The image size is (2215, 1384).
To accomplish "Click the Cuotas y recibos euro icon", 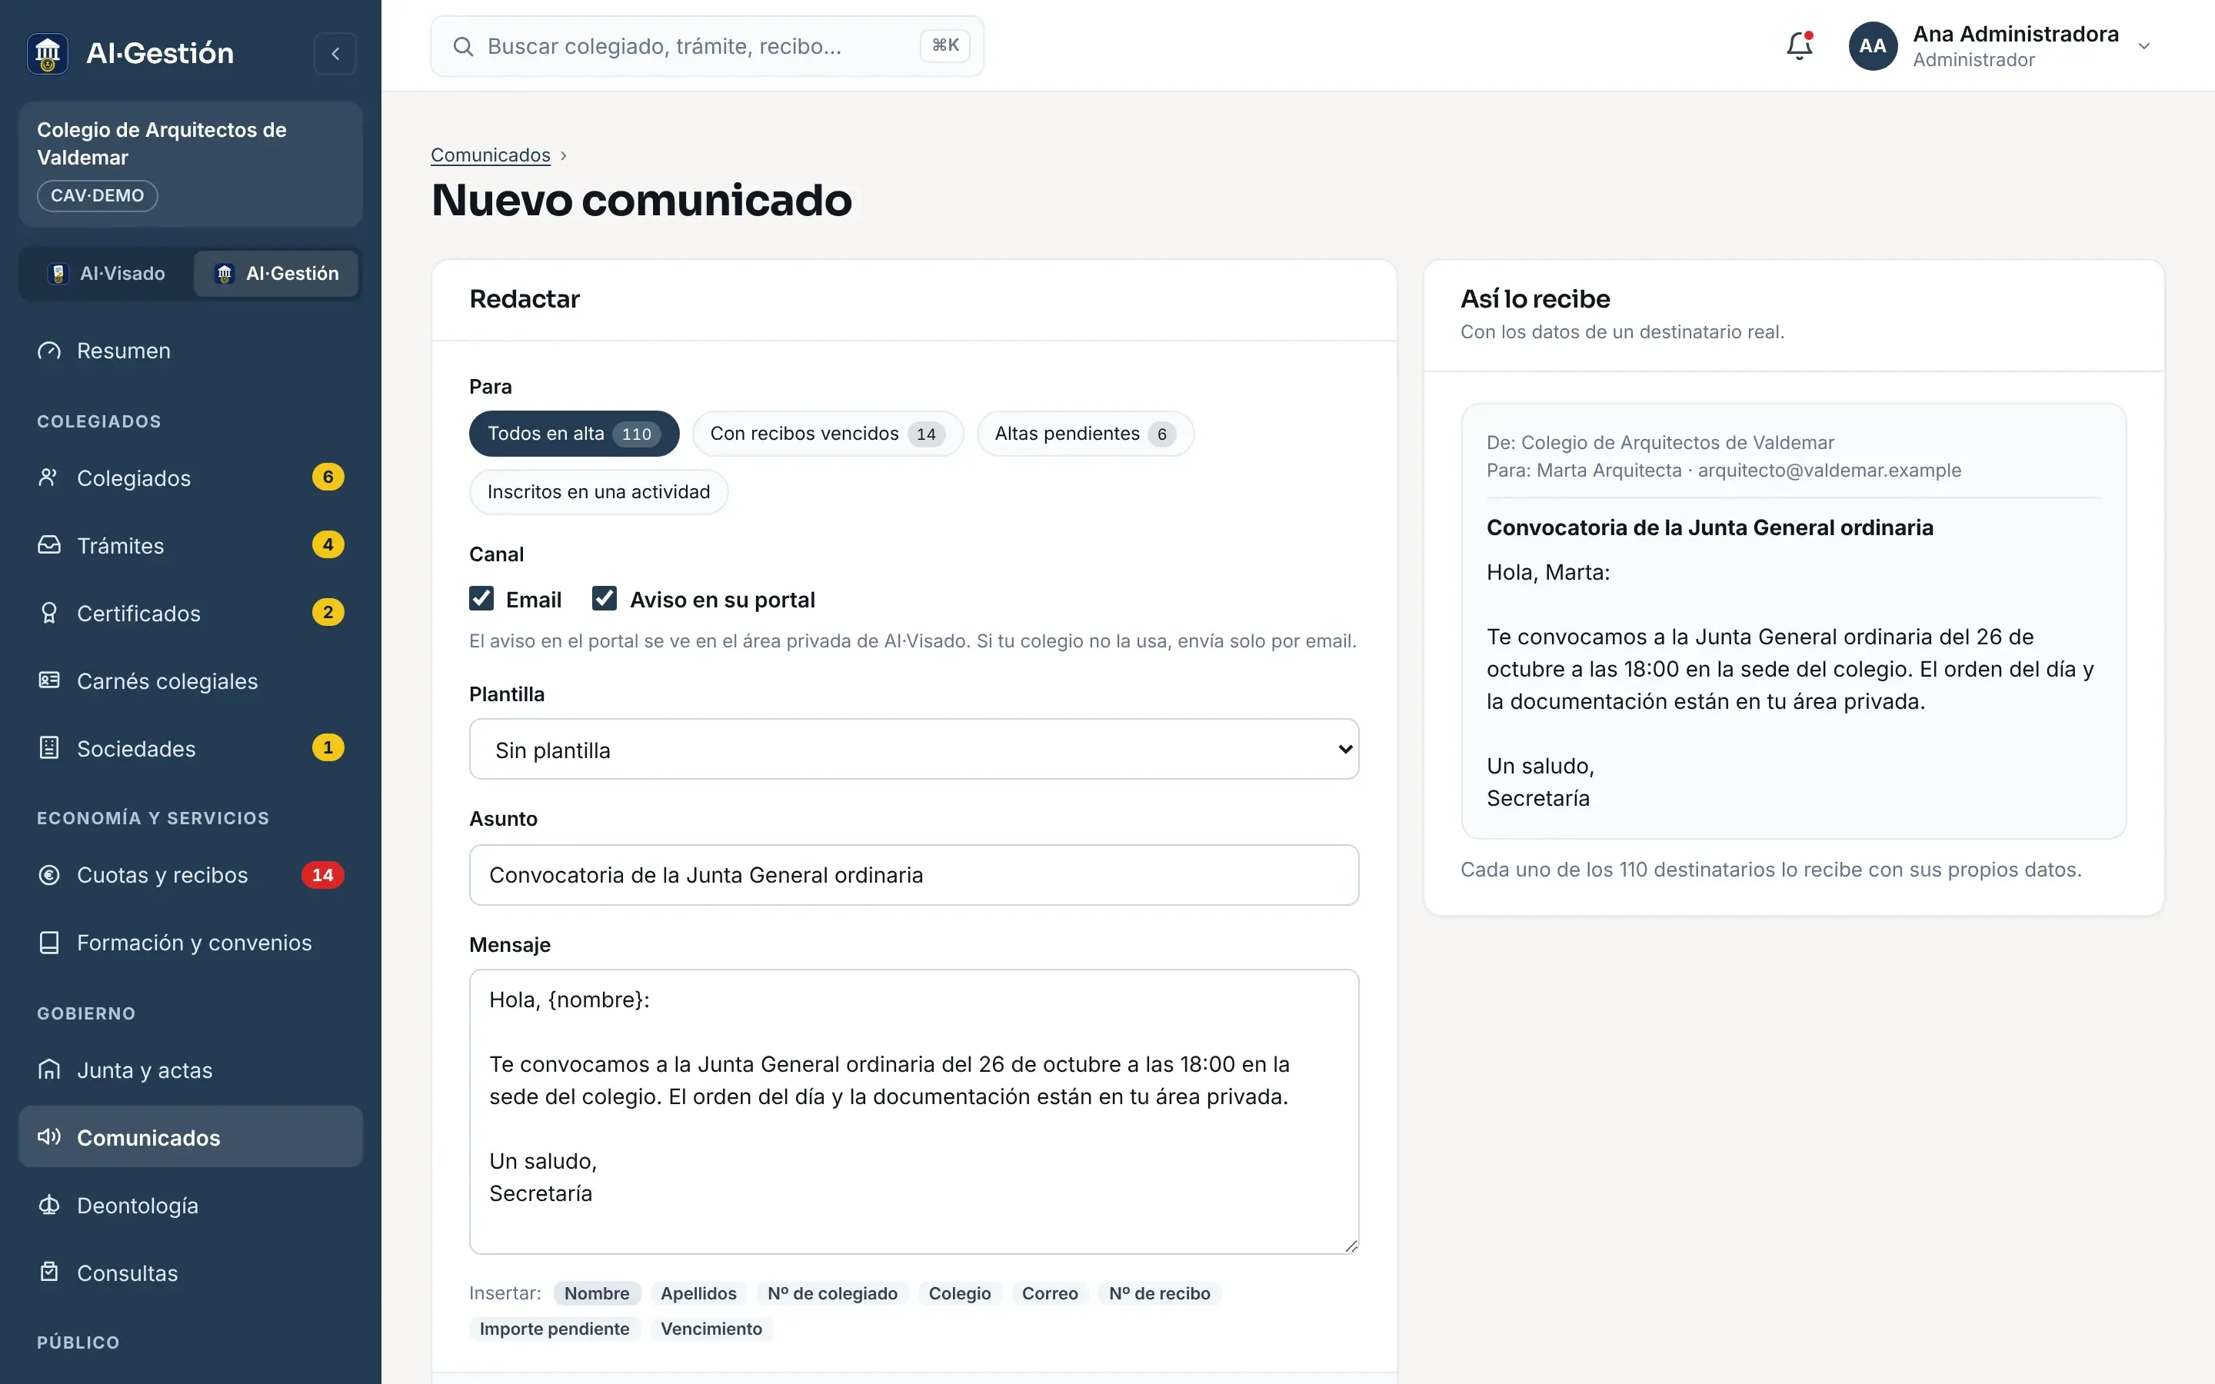I will 49,875.
